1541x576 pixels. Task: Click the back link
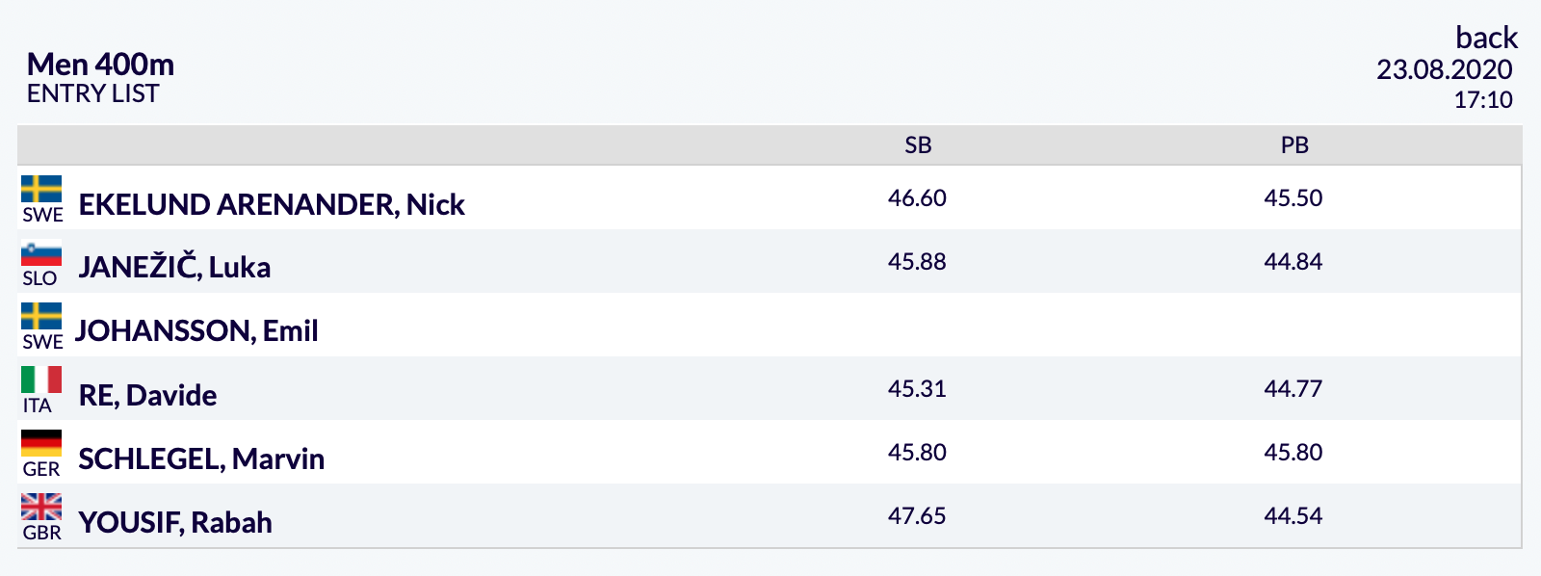(1486, 38)
